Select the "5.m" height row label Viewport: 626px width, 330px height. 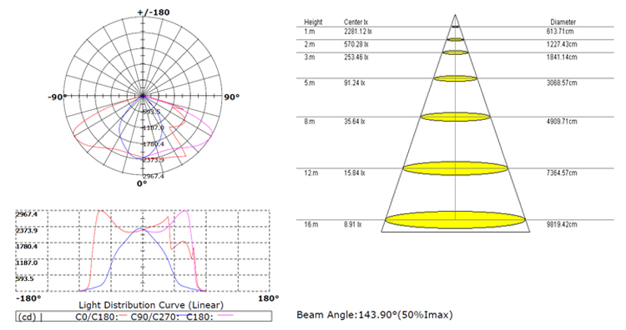(310, 82)
